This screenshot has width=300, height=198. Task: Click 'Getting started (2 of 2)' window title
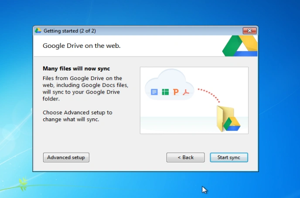(70, 31)
